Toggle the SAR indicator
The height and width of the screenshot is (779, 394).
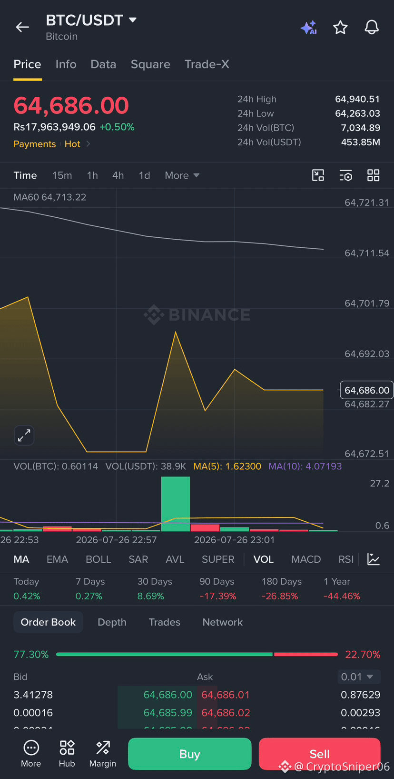click(x=138, y=559)
